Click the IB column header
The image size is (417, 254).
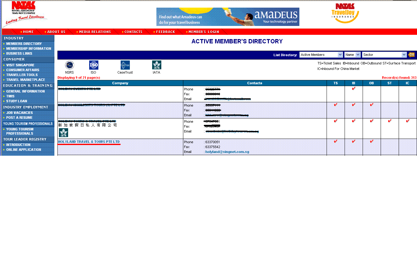click(354, 83)
